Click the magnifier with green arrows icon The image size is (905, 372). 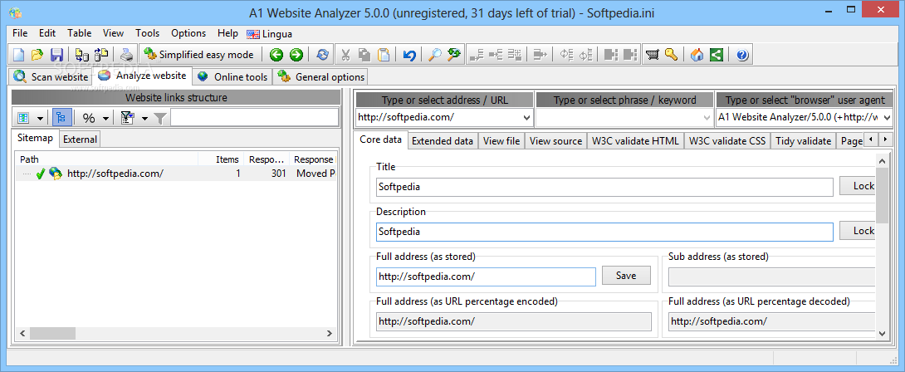coord(454,55)
